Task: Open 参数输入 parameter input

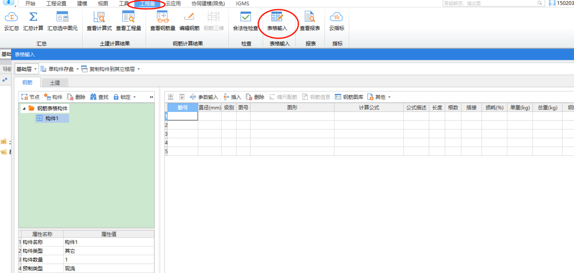Action: (204, 97)
